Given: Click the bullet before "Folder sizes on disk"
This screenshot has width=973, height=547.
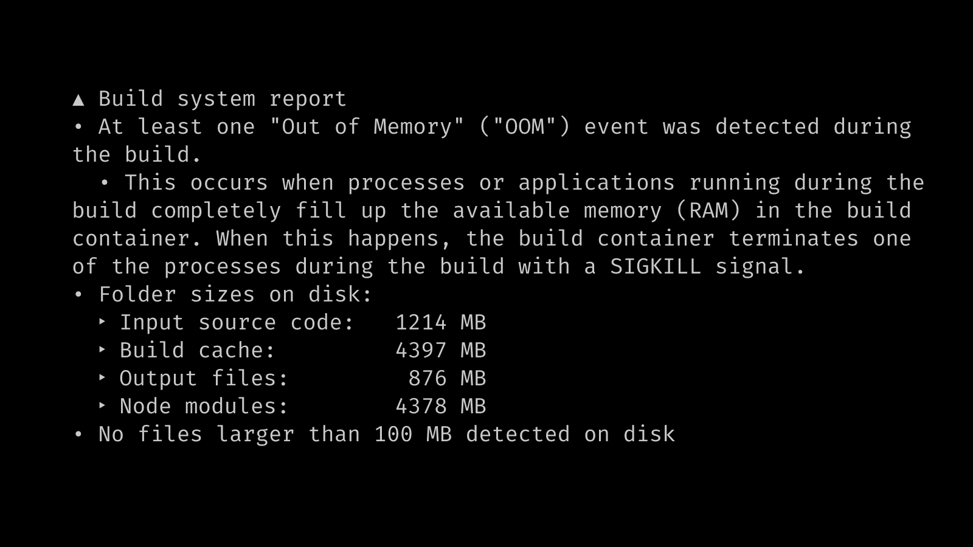Looking at the screenshot, I should [78, 295].
